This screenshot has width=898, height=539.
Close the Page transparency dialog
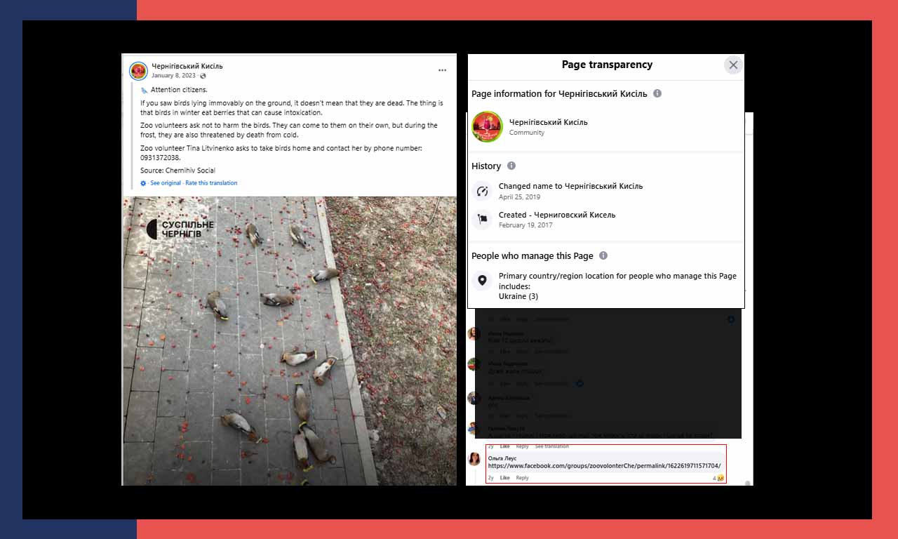[x=733, y=65]
